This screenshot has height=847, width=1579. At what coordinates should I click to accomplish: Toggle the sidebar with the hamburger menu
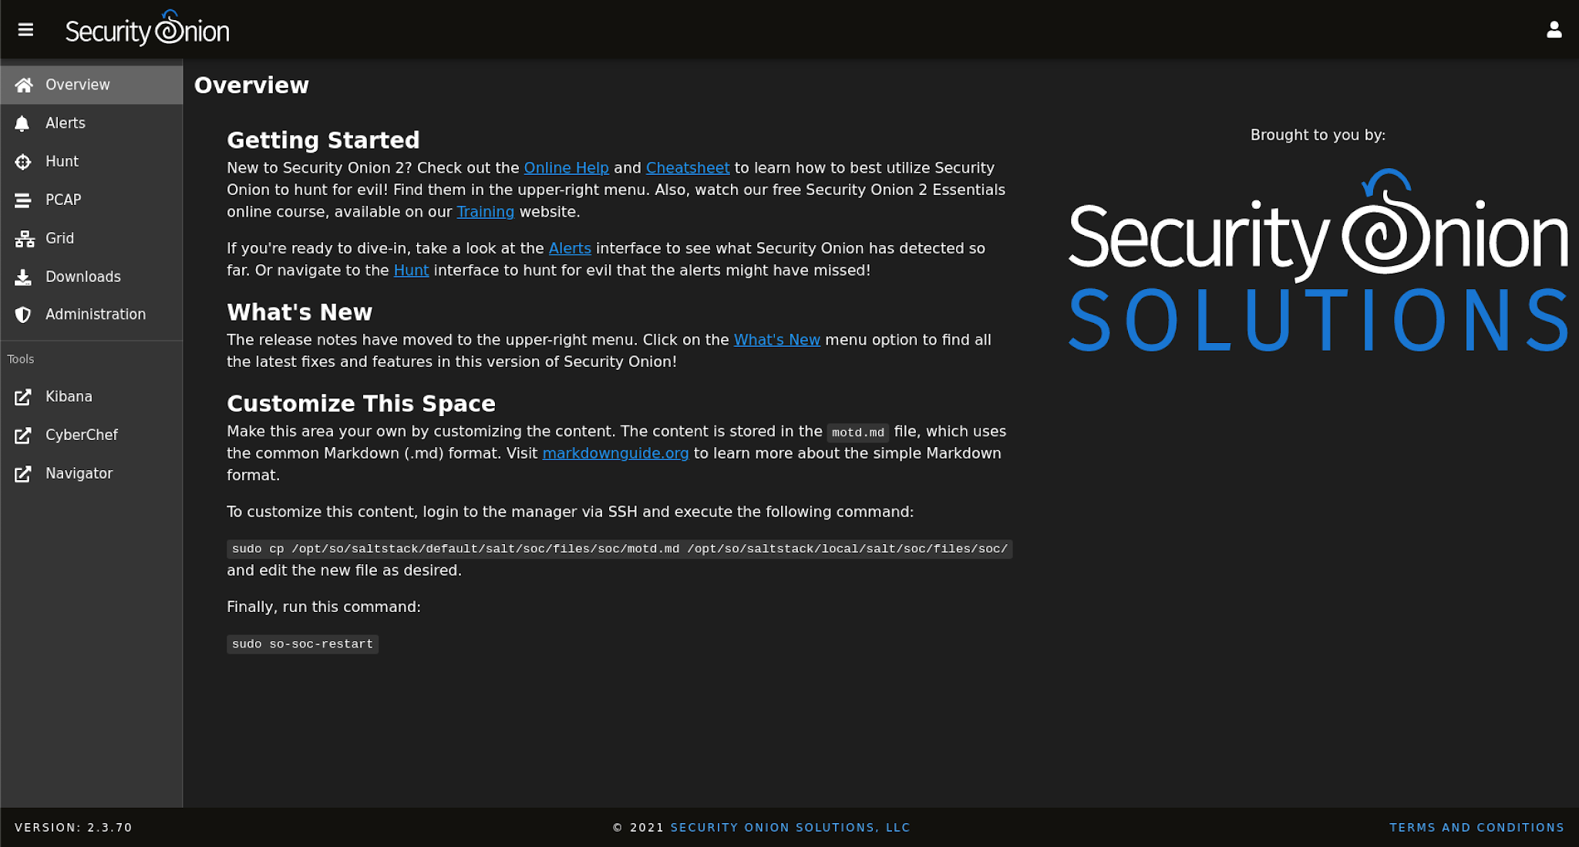pos(26,29)
